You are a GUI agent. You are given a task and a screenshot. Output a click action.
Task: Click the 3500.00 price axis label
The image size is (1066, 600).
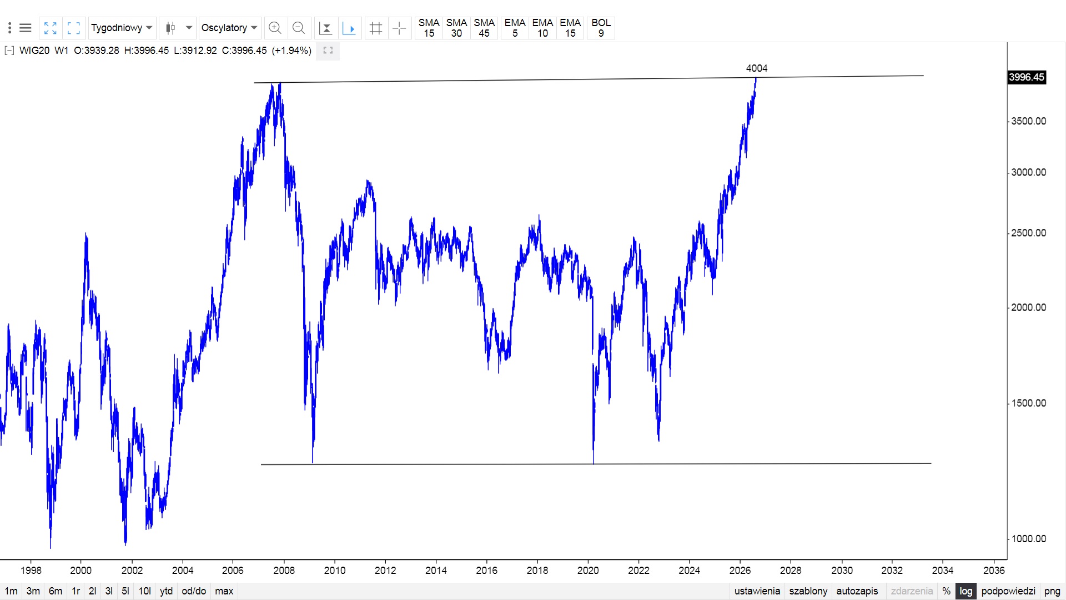[1029, 121]
